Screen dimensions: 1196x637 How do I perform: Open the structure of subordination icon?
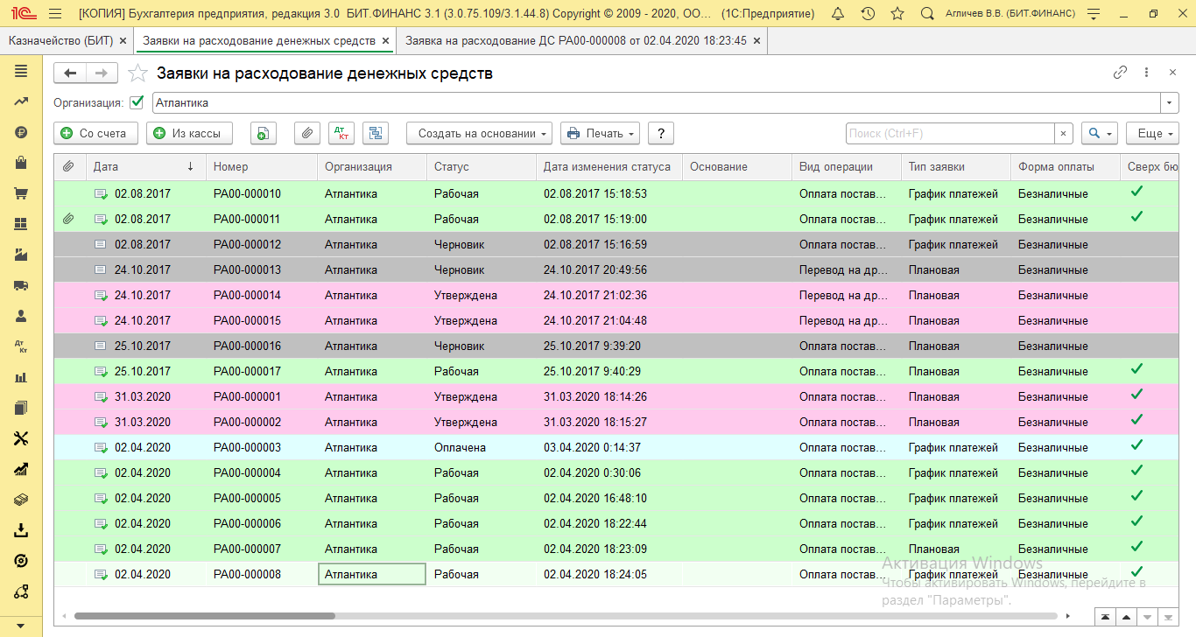click(x=376, y=133)
